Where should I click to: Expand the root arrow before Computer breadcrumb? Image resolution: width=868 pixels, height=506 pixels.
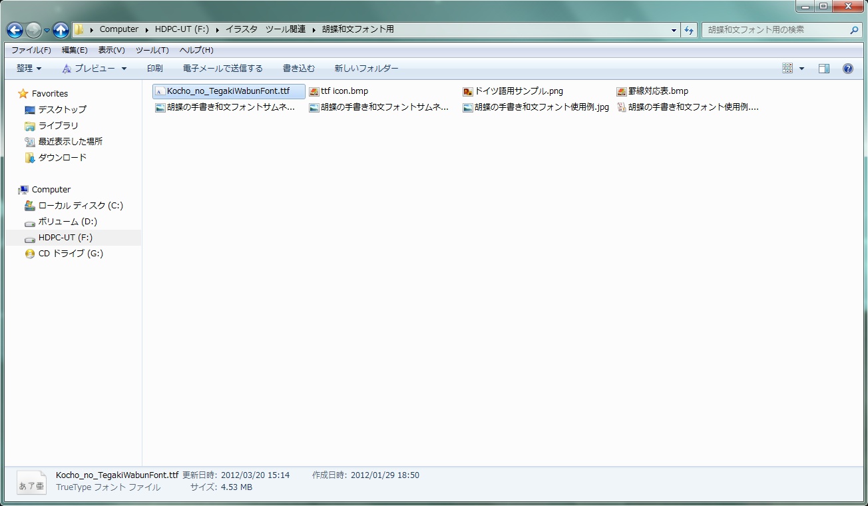91,29
